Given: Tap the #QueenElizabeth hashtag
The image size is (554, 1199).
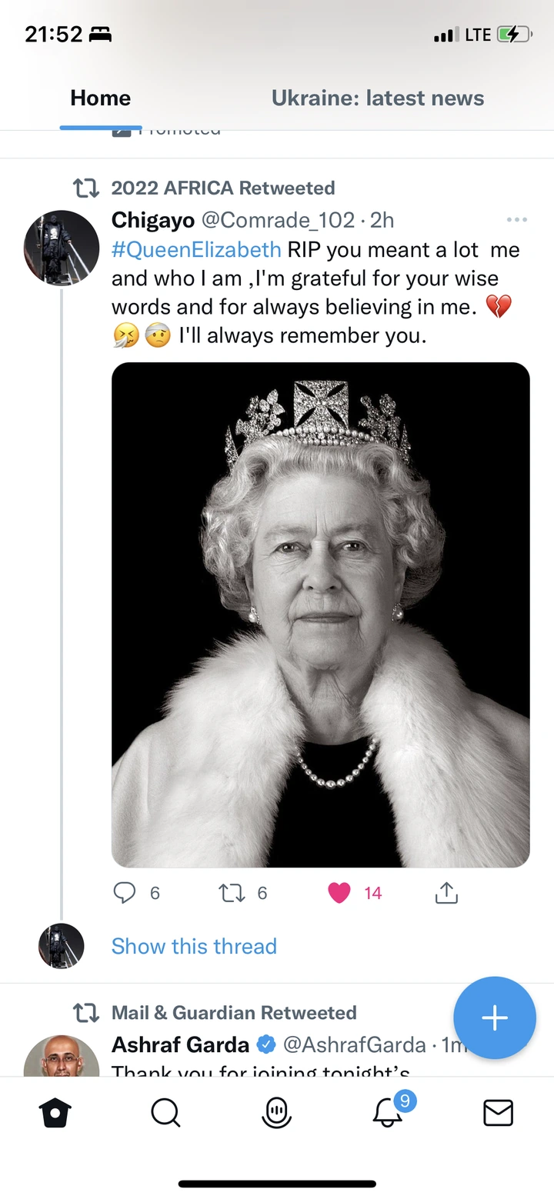Looking at the screenshot, I should [196, 250].
